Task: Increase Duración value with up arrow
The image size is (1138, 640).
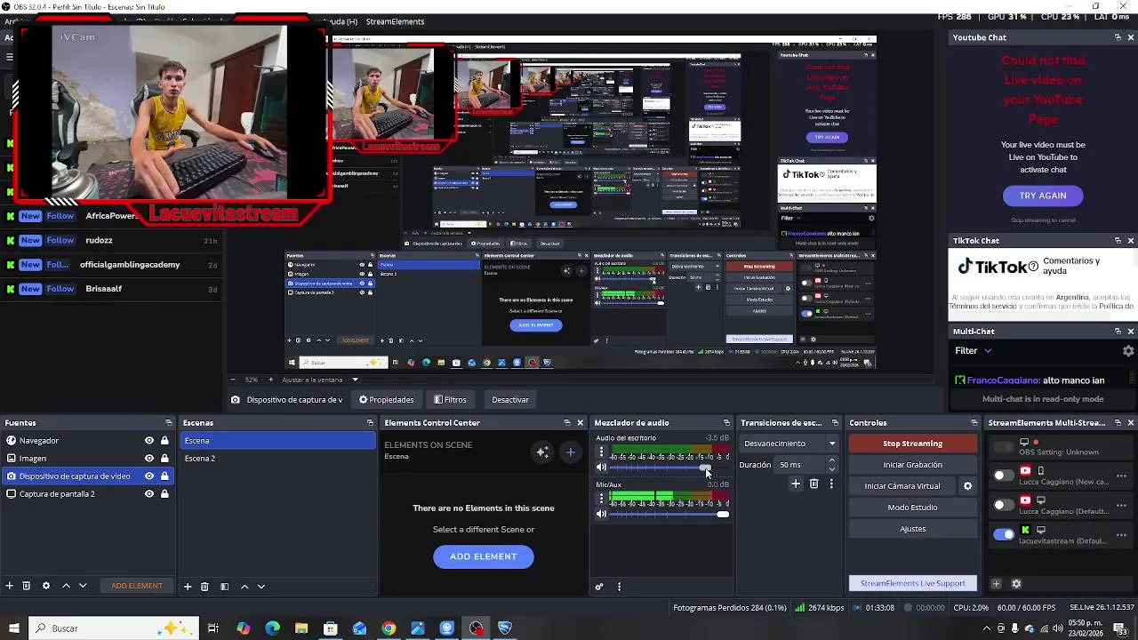Action: click(x=831, y=460)
